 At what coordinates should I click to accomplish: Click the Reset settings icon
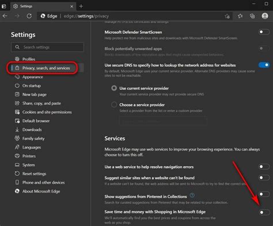click(x=17, y=174)
